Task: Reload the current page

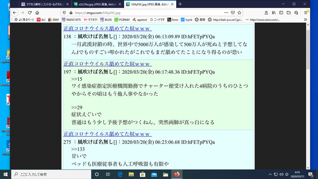Action: [x=30, y=12]
